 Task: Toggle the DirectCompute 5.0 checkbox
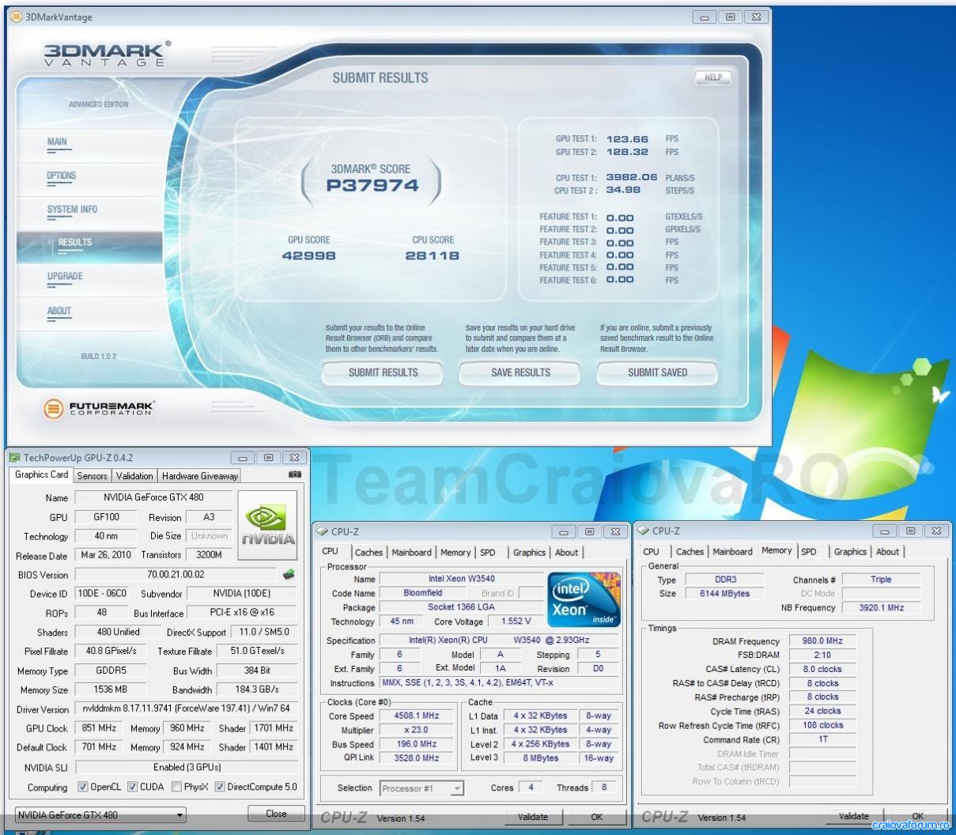pyautogui.click(x=220, y=787)
